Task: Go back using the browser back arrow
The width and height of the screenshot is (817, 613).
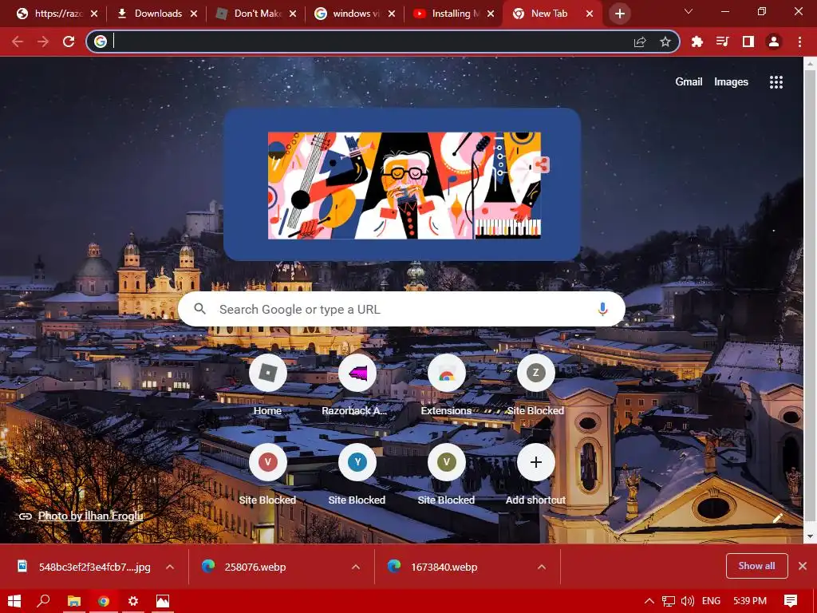Action: tap(18, 42)
